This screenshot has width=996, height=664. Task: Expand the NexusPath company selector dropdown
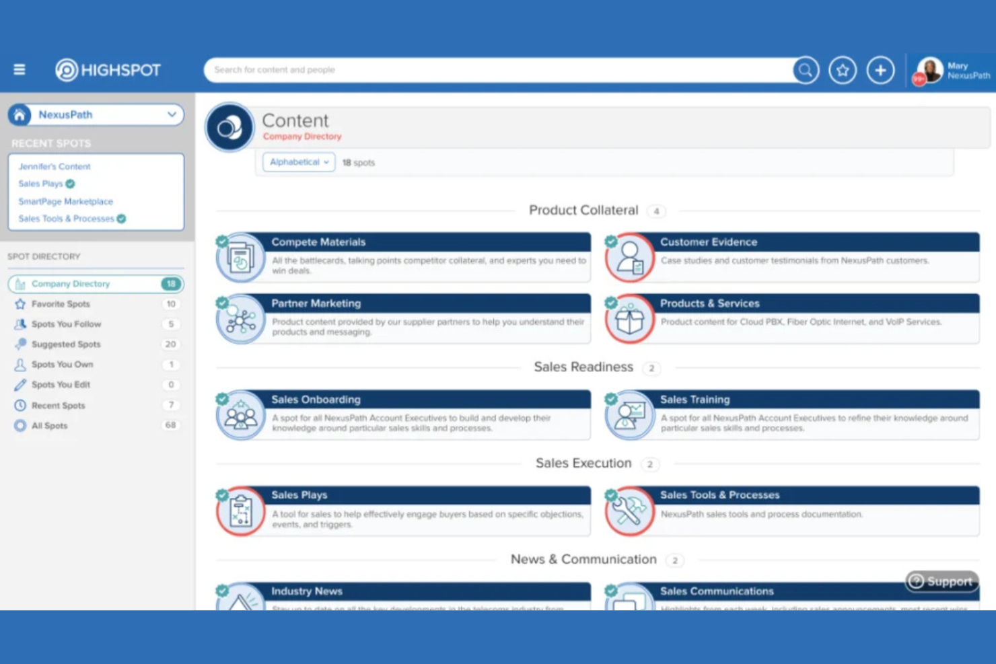(172, 114)
